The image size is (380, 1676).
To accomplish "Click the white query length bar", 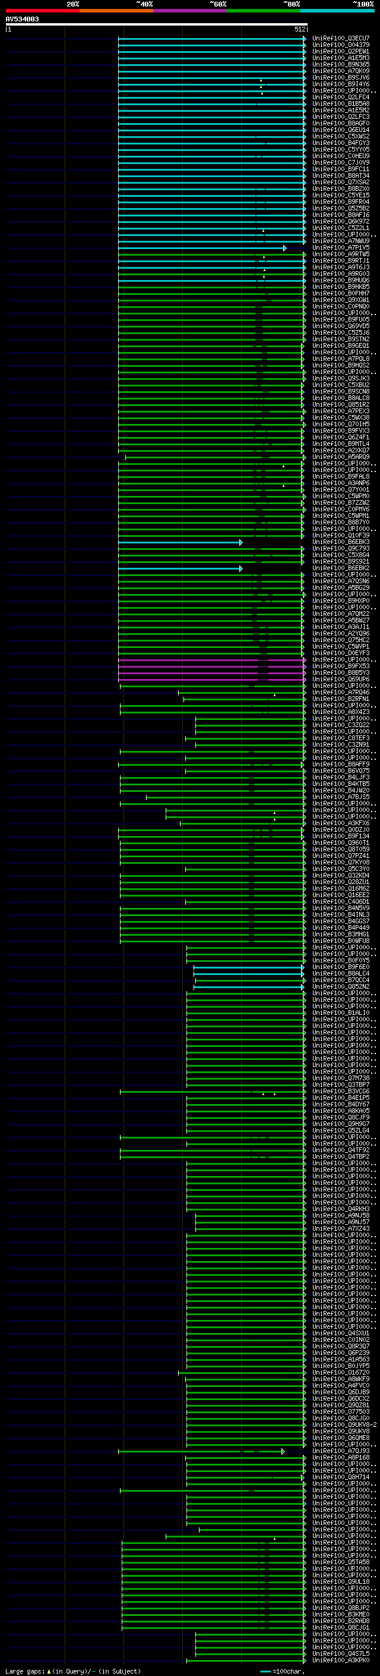I will tap(157, 25).
